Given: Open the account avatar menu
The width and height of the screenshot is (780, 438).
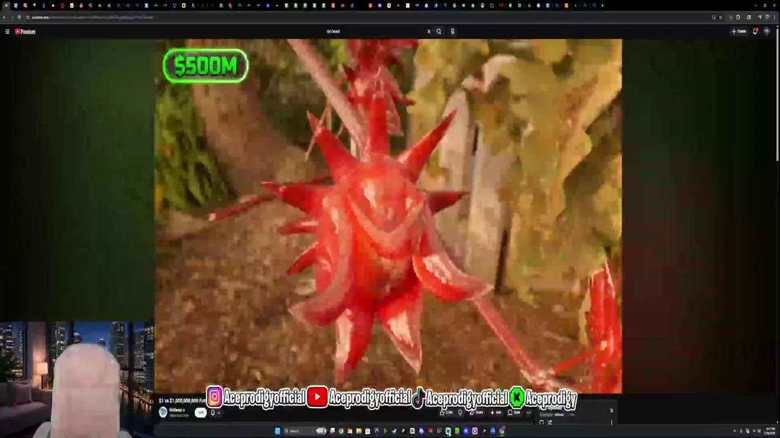Looking at the screenshot, I should 767,32.
